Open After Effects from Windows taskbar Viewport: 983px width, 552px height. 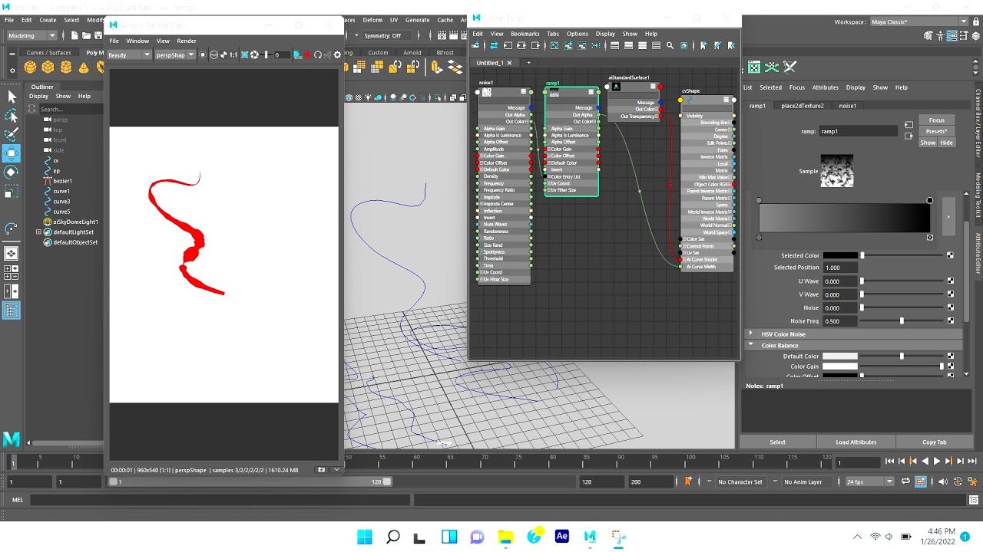click(x=561, y=537)
